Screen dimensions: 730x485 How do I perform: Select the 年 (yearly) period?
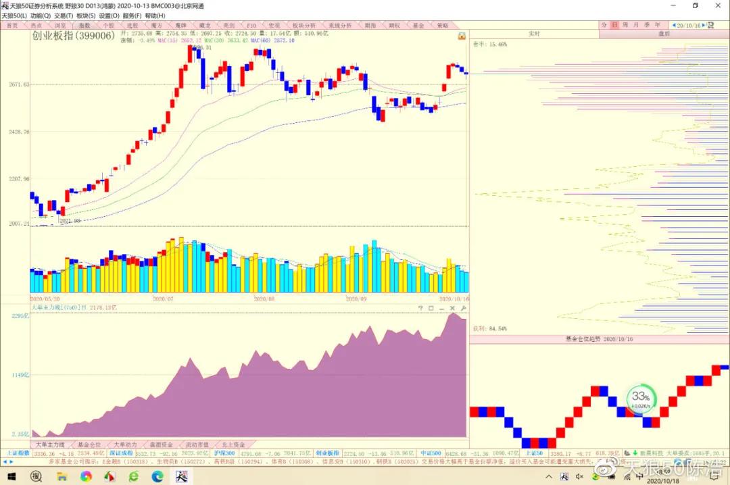(658, 25)
